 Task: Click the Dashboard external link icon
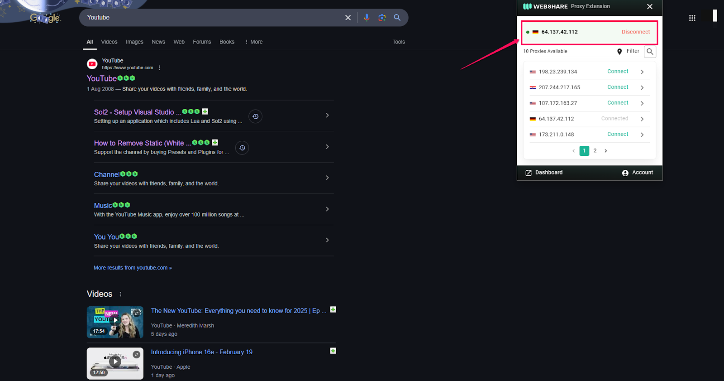tap(529, 173)
